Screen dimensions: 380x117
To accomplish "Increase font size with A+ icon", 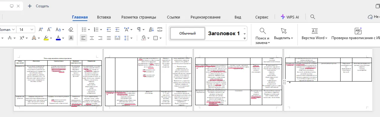I will click(x=41, y=29).
